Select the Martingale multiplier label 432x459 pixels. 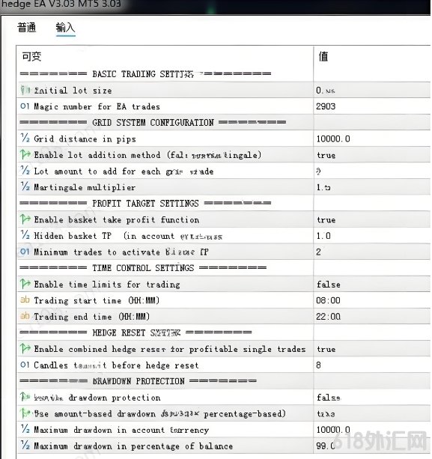[85, 187]
